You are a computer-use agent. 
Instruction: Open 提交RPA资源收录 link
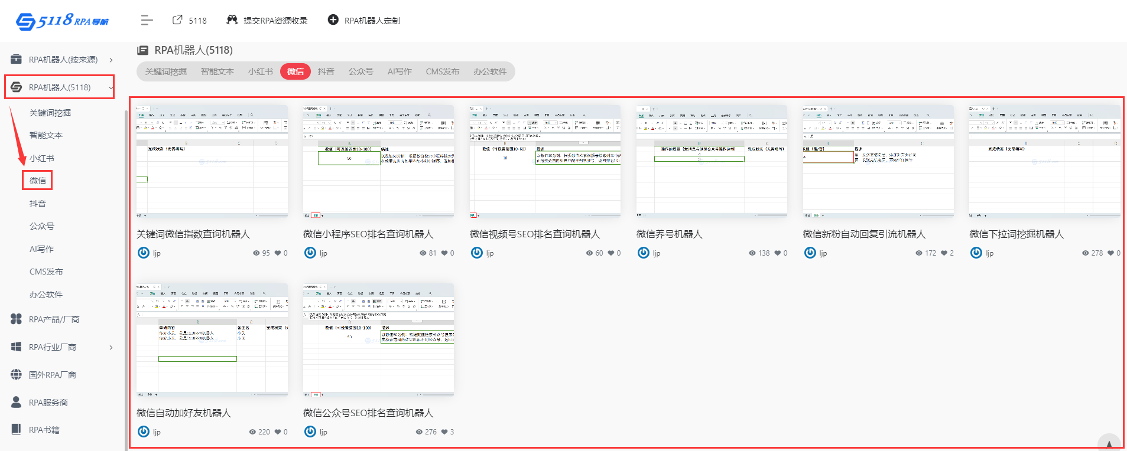click(267, 20)
